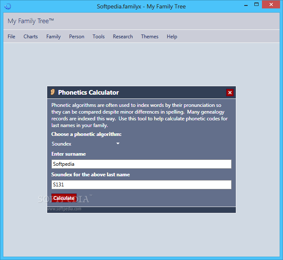
Task: Click the Soundex result field showing S131
Action: pos(141,185)
